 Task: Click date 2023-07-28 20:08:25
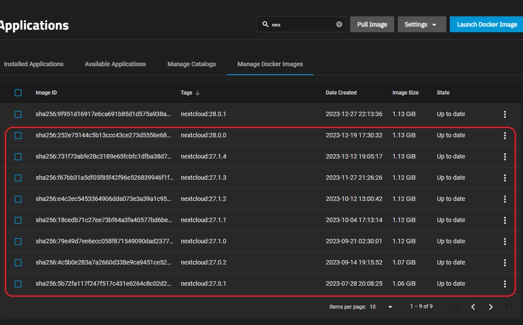click(x=354, y=283)
